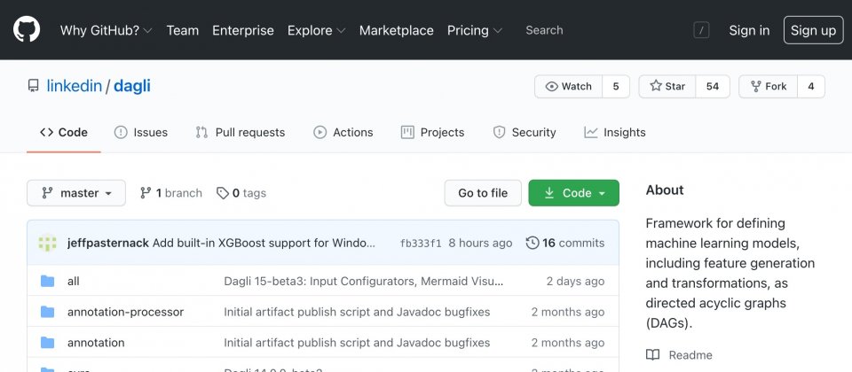View the 1 branch link

point(170,193)
